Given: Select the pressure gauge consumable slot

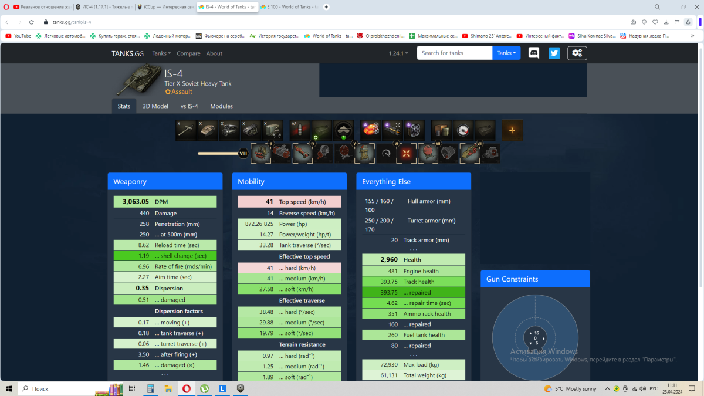Looking at the screenshot, I should pyautogui.click(x=463, y=130).
